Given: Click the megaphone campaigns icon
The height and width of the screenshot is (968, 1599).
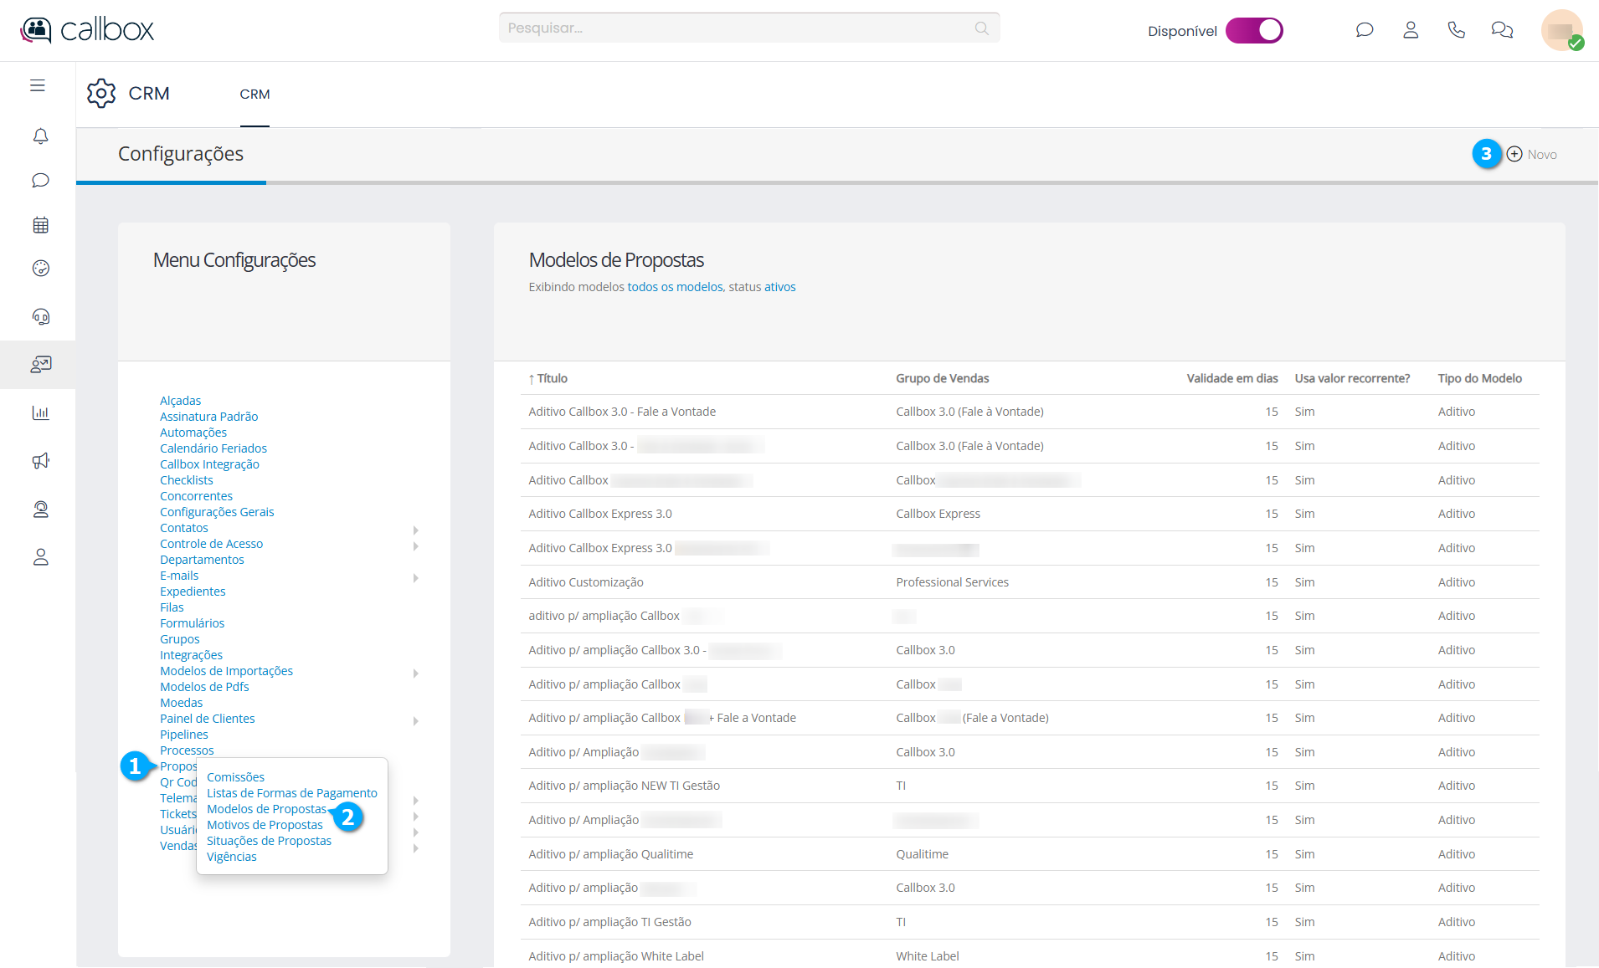Looking at the screenshot, I should pyautogui.click(x=40, y=461).
